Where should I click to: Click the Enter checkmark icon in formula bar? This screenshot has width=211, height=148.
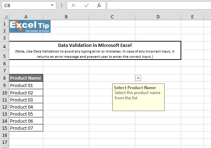click(86, 6)
